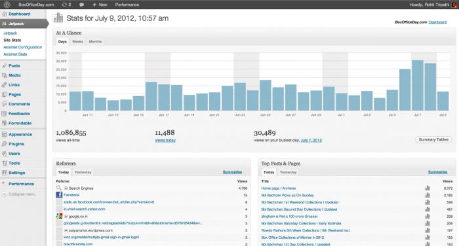Expand the Search Engines referrer row
Viewport: 459px width, 246px height.
[66, 188]
